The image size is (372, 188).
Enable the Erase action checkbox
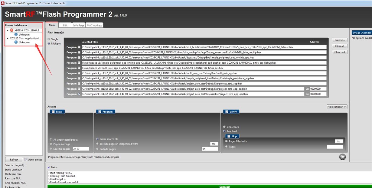(53, 112)
